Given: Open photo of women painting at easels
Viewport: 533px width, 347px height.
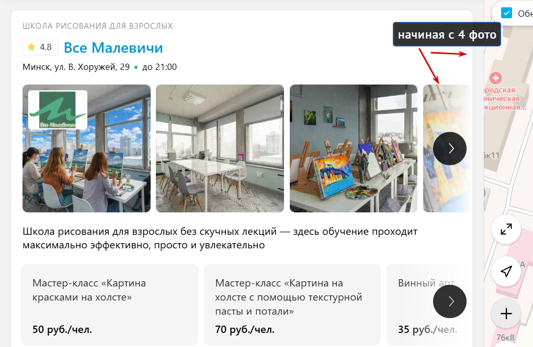Looking at the screenshot, I should (86, 148).
